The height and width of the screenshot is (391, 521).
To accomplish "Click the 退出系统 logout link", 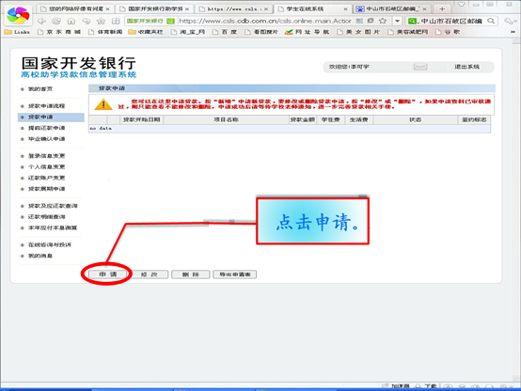I will tap(466, 67).
